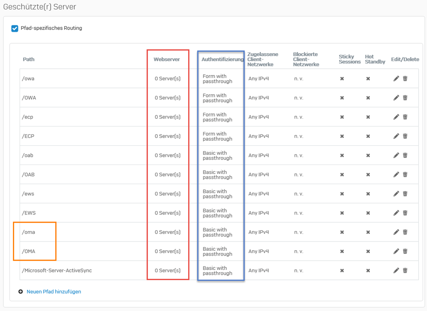Click trash icon for /ECP path
The width and height of the screenshot is (427, 311).
click(405, 136)
